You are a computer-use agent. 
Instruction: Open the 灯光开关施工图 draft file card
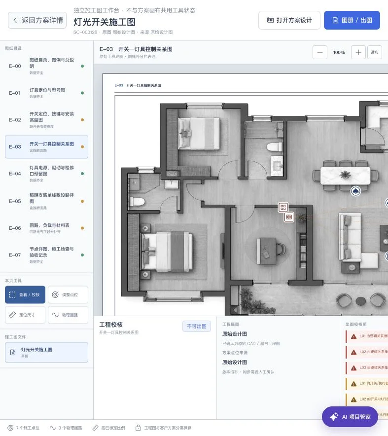(46, 352)
